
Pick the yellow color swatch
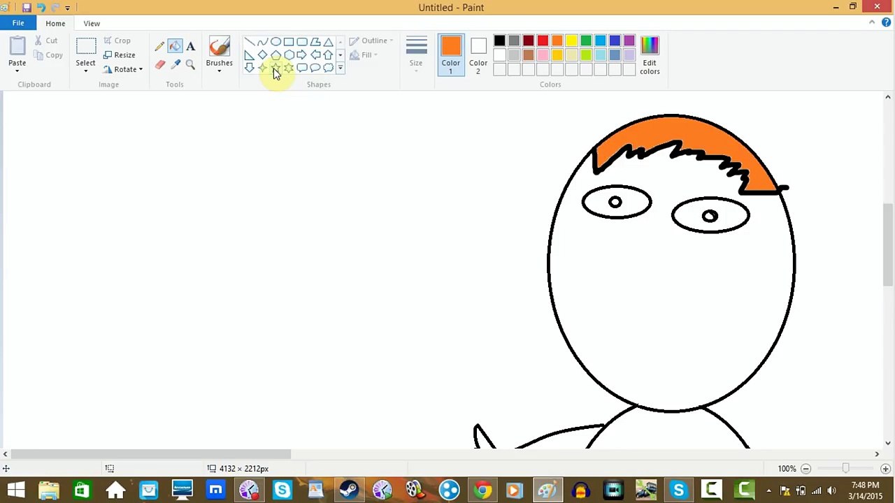coord(572,41)
